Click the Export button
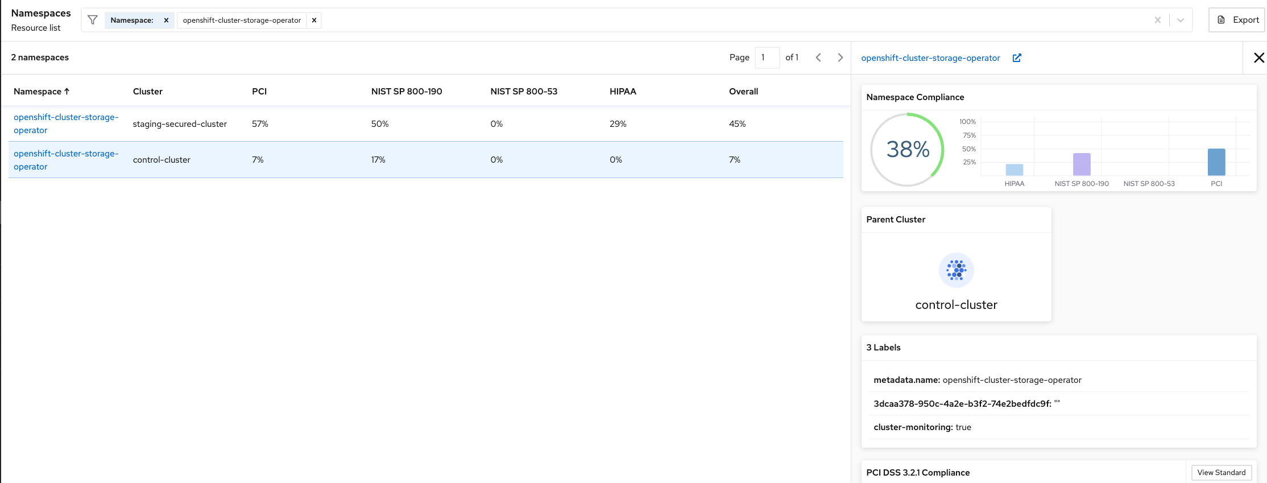The width and height of the screenshot is (1267, 483). pos(1237,20)
